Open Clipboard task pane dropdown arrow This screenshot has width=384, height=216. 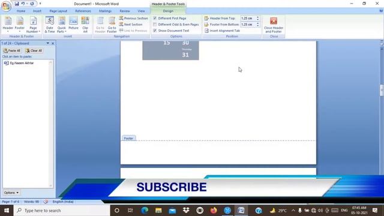48,43
